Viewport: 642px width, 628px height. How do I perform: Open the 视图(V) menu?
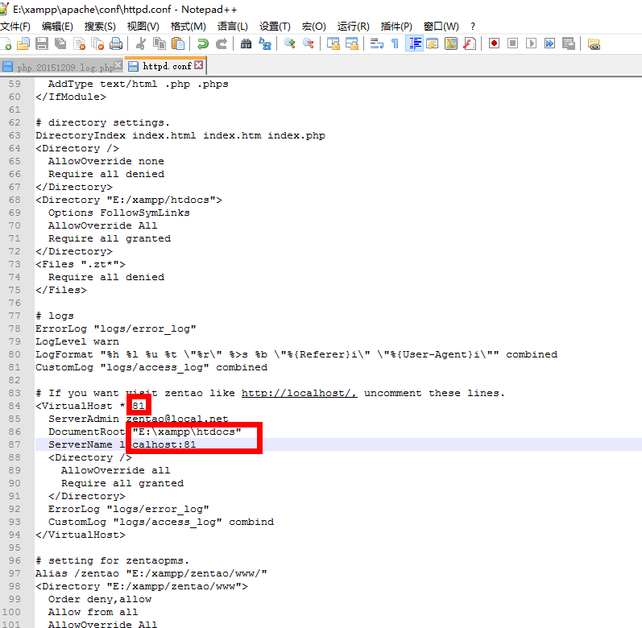tap(143, 27)
